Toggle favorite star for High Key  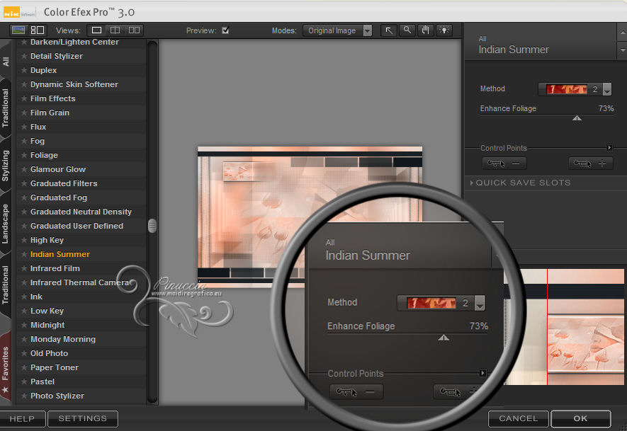click(x=24, y=240)
